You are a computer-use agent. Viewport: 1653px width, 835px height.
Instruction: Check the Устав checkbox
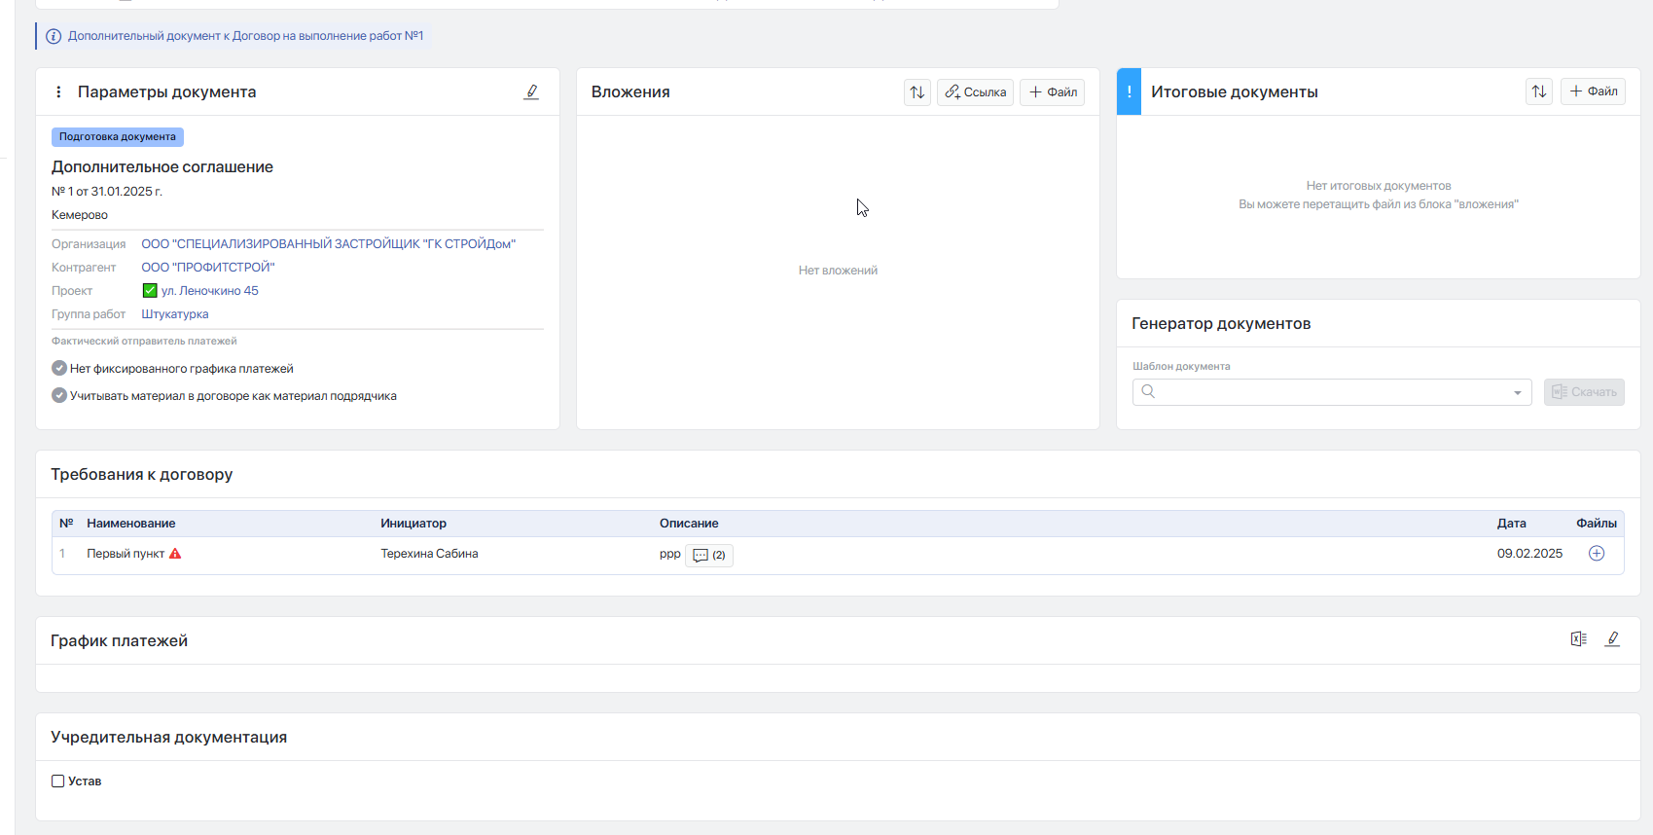[x=57, y=781]
